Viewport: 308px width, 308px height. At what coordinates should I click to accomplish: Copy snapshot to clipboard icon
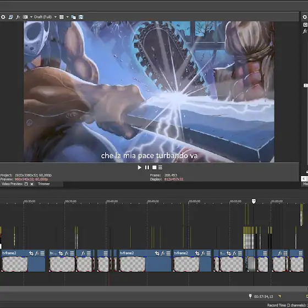tap(74, 17)
